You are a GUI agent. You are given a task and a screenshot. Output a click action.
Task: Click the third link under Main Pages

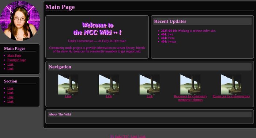coord(10,64)
